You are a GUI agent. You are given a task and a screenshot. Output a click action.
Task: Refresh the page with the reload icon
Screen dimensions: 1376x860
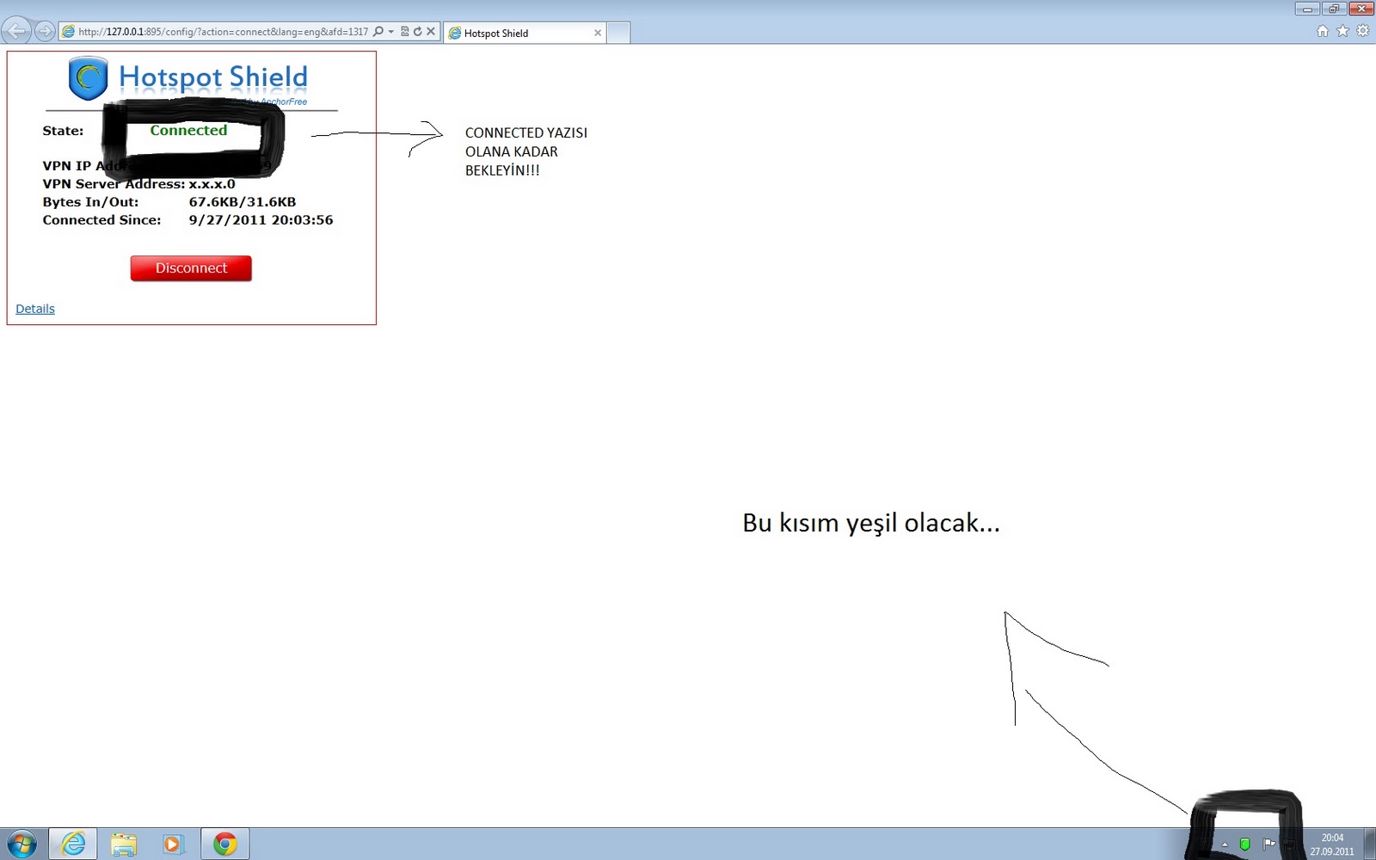click(x=417, y=32)
